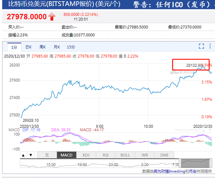Select the WR indicator

coord(145,155)
